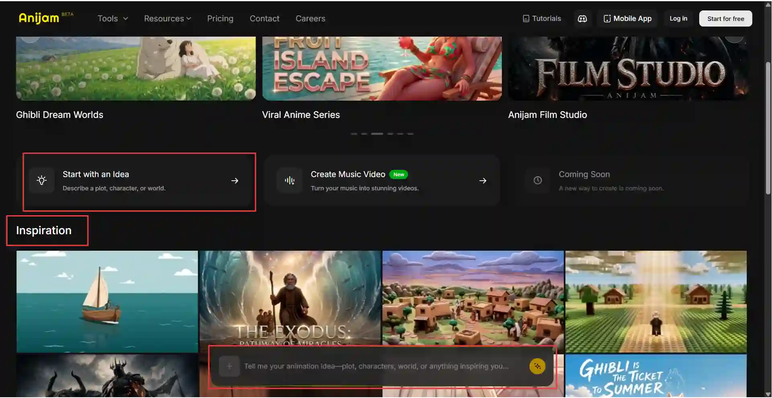The image size is (772, 398).
Task: Open the Contact page
Action: coord(264,19)
